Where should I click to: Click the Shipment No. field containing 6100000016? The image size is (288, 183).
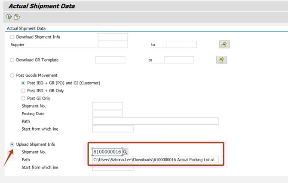tap(107, 152)
